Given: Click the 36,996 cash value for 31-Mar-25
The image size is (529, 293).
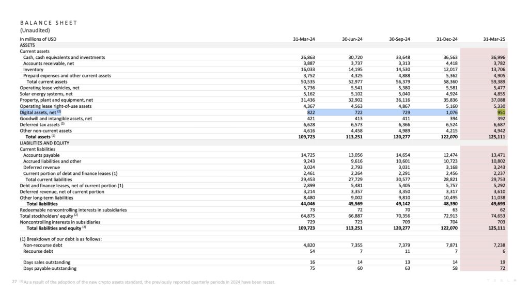Looking at the screenshot, I should tap(498, 58).
